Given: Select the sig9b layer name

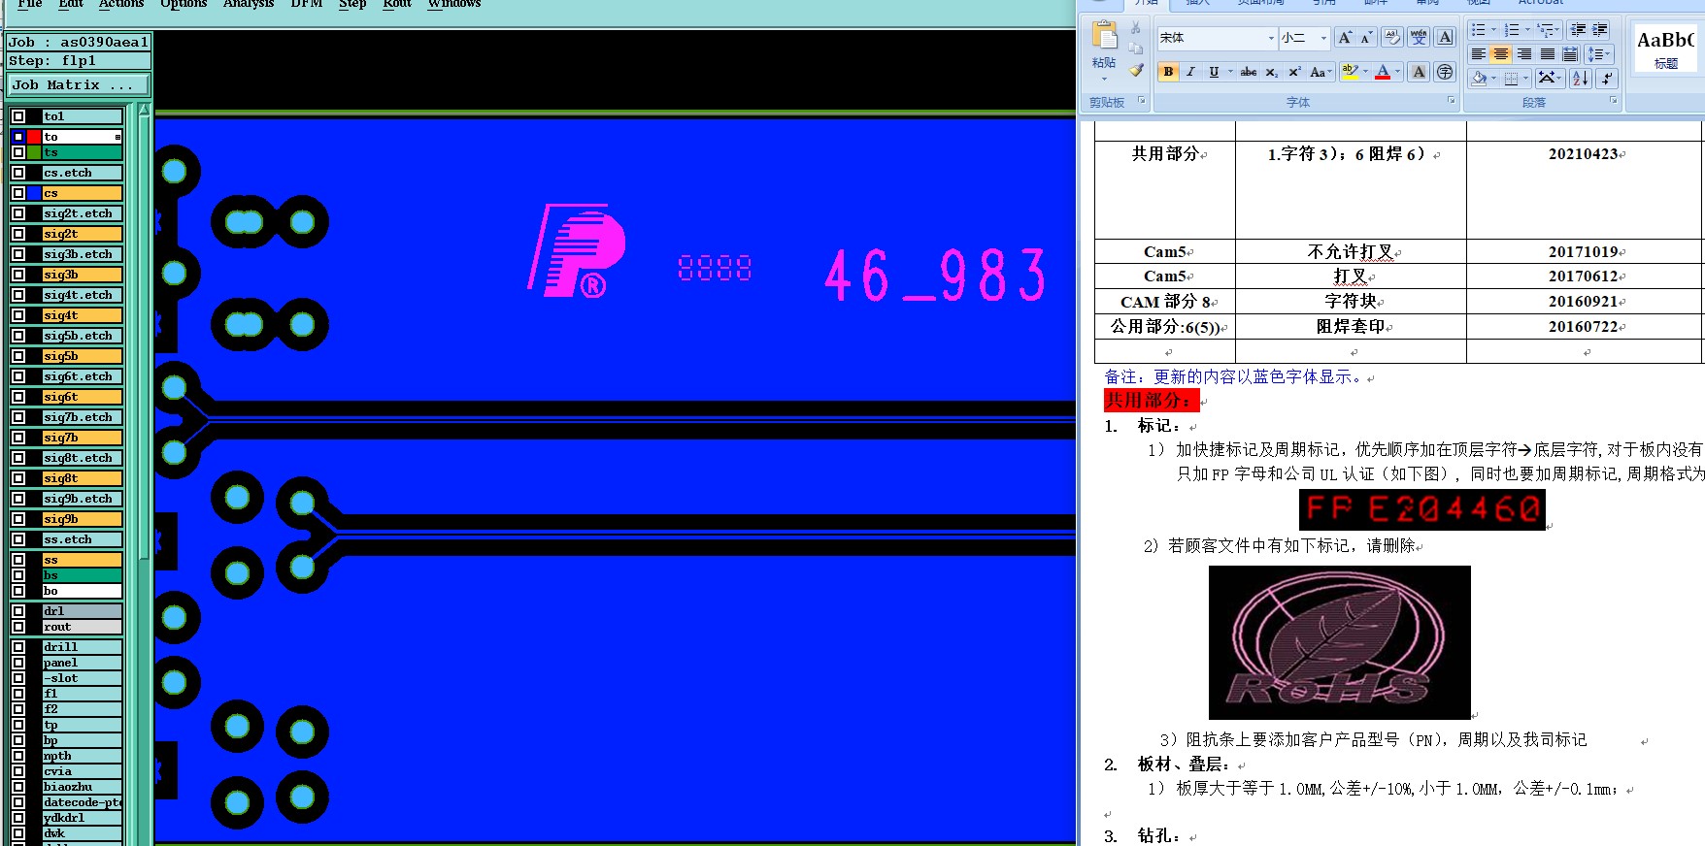Looking at the screenshot, I should [82, 519].
